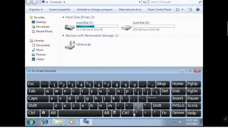The width and height of the screenshot is (228, 128).
Task: Open the Windows Start button
Action: click(31, 122)
